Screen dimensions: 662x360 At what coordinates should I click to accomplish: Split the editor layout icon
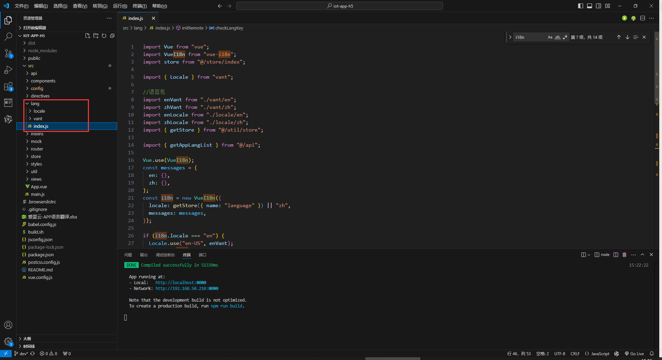tap(642, 18)
